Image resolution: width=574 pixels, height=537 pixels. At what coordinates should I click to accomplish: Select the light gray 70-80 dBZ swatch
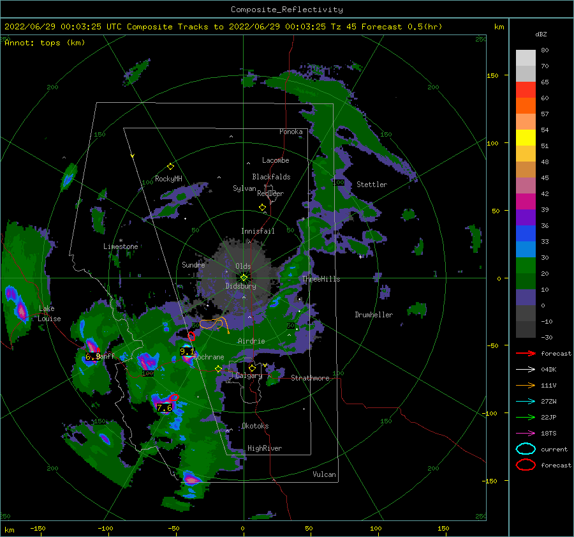(526, 58)
